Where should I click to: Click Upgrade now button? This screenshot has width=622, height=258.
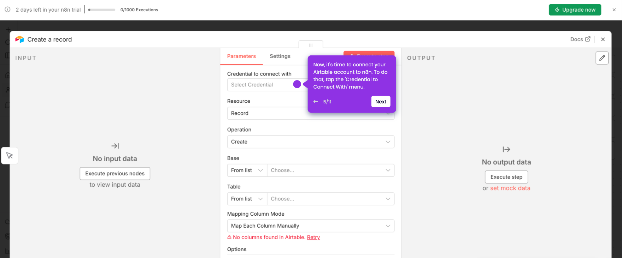click(x=575, y=10)
